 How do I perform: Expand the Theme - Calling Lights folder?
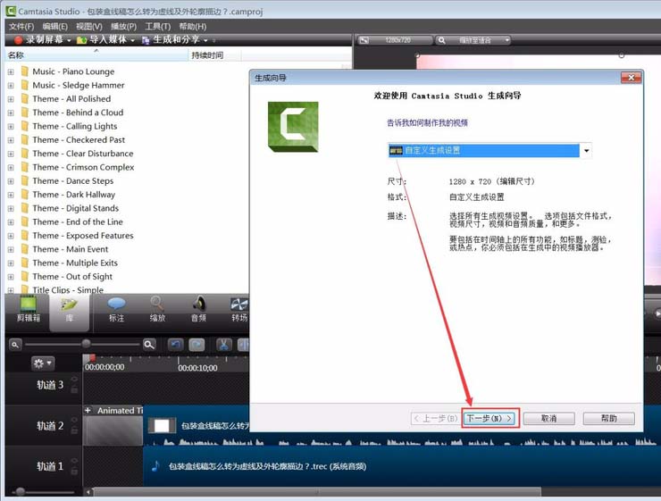tap(11, 127)
